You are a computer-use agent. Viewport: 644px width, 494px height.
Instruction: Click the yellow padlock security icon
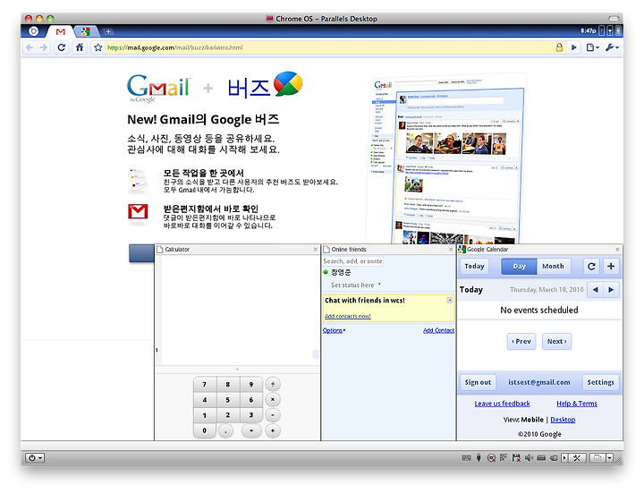click(559, 47)
